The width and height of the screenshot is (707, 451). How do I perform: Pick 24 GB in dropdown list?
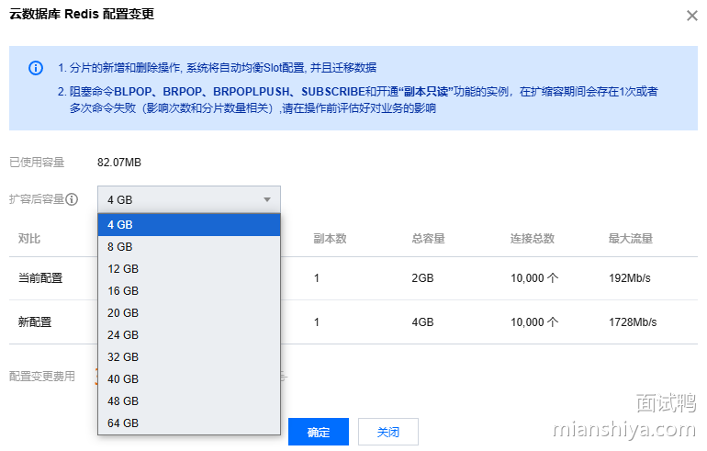click(x=188, y=335)
